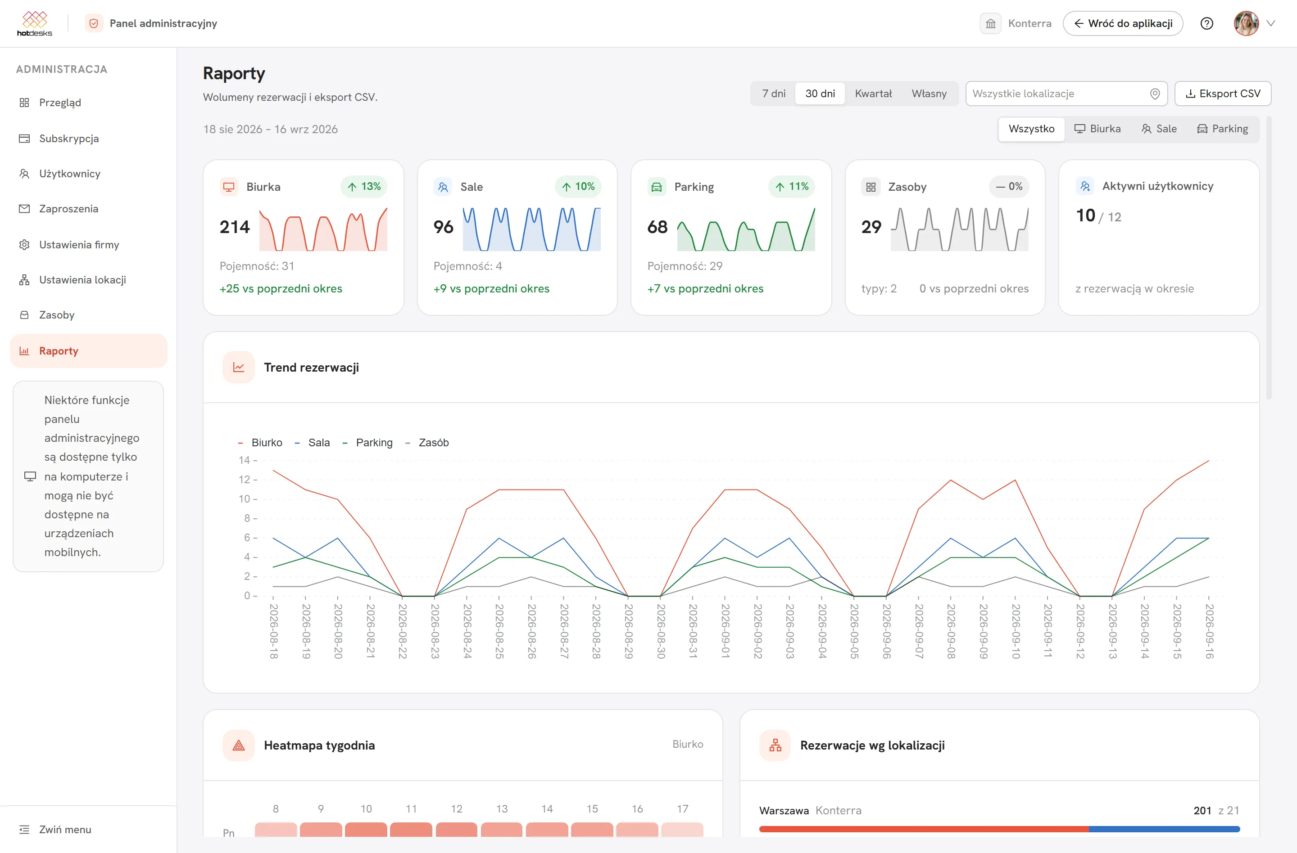Click the Panel administracyjny shield icon
This screenshot has height=853, width=1297.
[94, 23]
